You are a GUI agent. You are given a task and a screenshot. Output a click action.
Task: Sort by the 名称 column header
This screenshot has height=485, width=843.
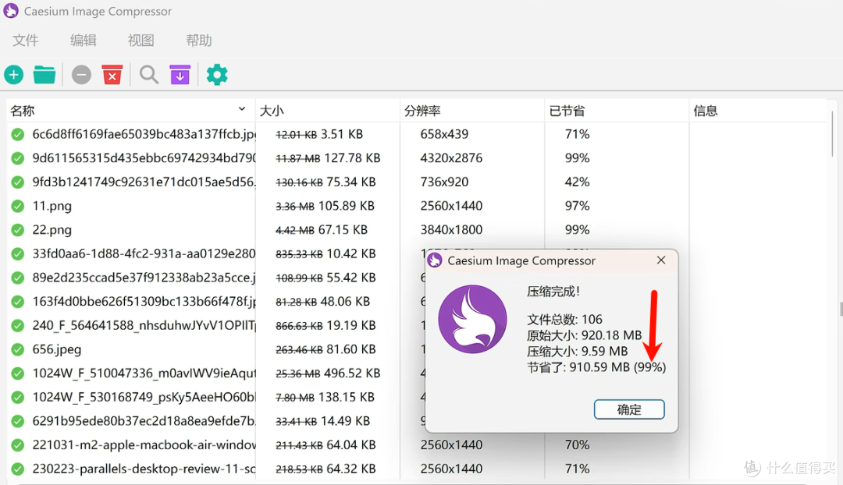[130, 111]
